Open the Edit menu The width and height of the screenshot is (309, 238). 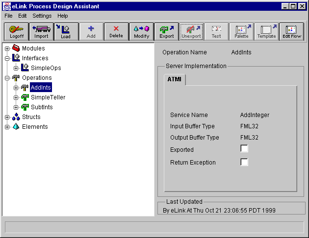(22, 16)
